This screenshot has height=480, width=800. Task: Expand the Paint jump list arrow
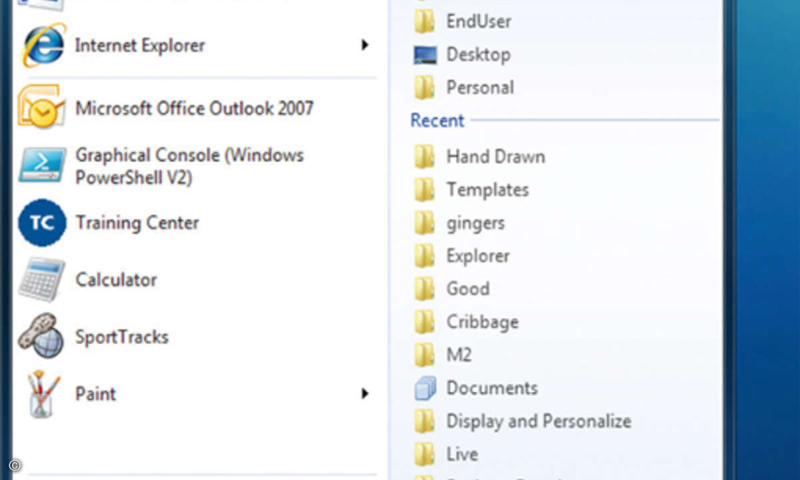point(365,394)
